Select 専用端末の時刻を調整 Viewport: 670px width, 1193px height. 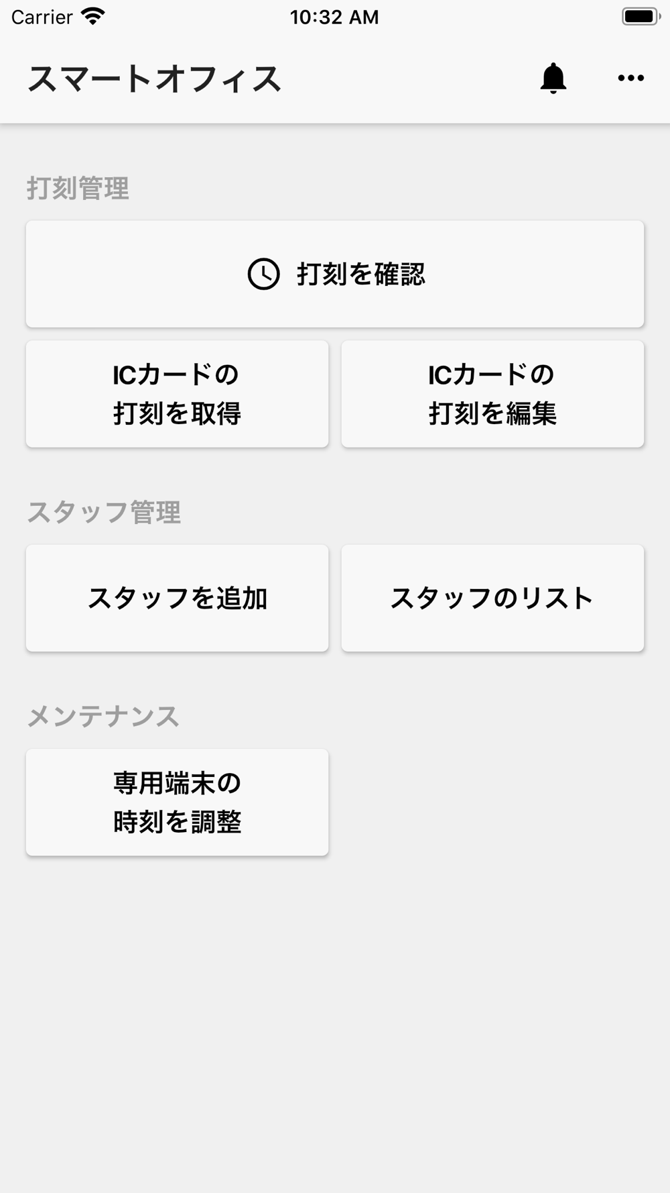pos(177,802)
